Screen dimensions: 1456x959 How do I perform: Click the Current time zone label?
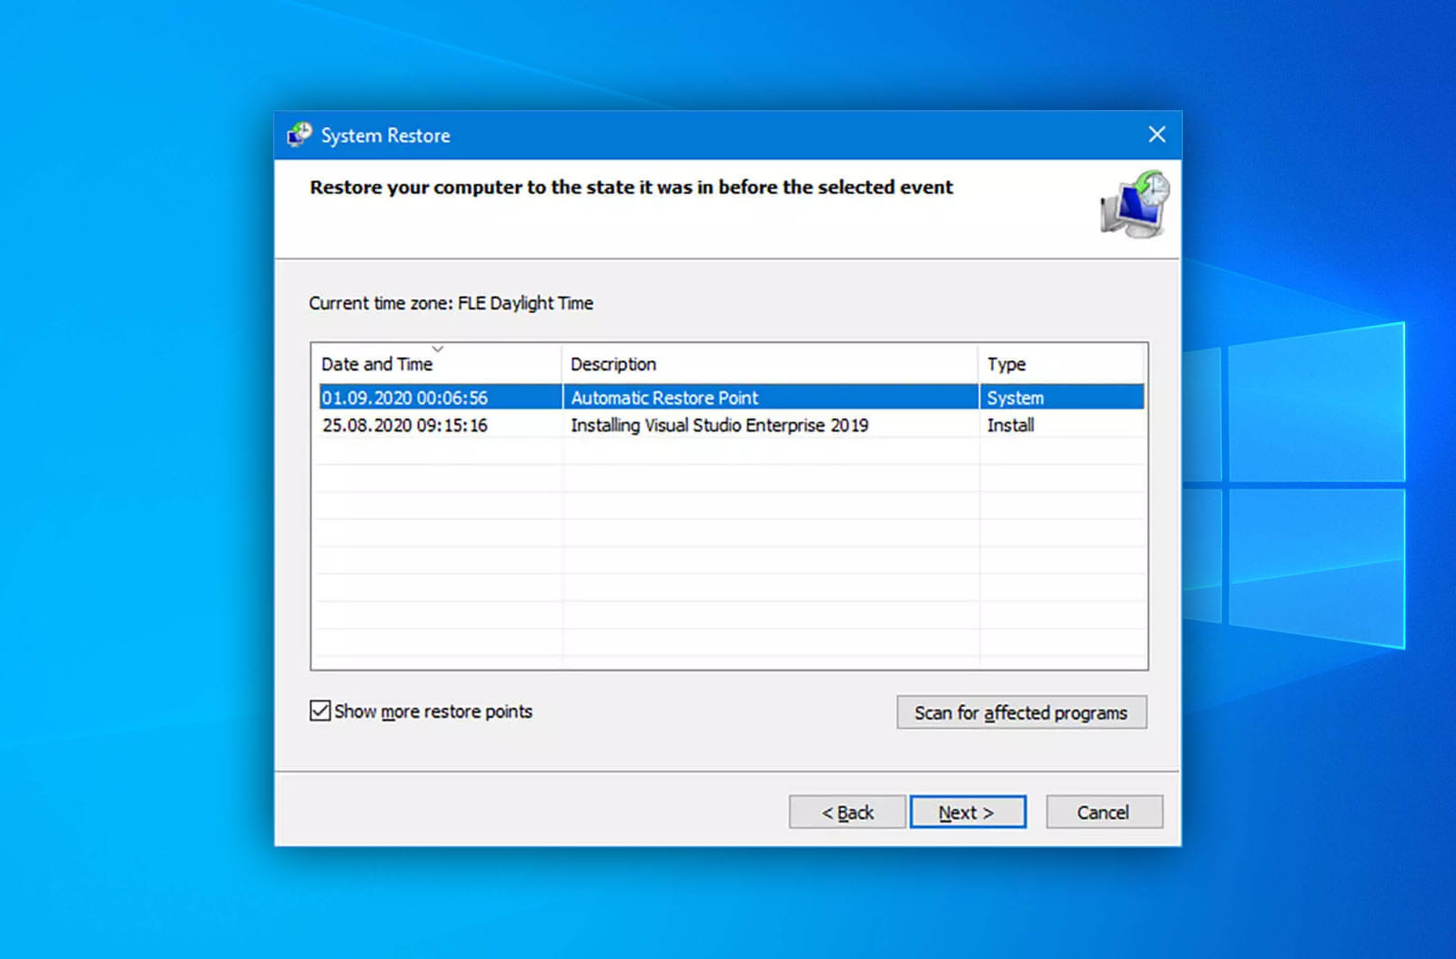pos(450,303)
